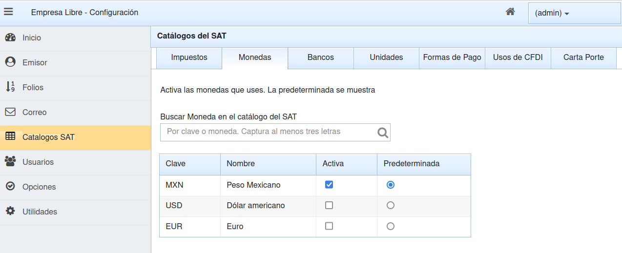Image resolution: width=622 pixels, height=253 pixels.
Task: Open the Formas de Pago tab
Action: (452, 58)
